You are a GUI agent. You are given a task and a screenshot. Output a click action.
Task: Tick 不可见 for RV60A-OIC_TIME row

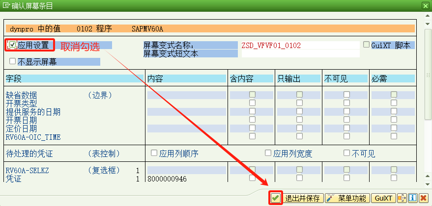346,136
